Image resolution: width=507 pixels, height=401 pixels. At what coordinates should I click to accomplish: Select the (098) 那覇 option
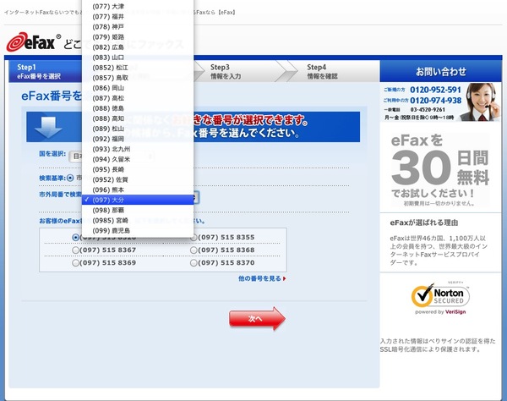point(138,210)
